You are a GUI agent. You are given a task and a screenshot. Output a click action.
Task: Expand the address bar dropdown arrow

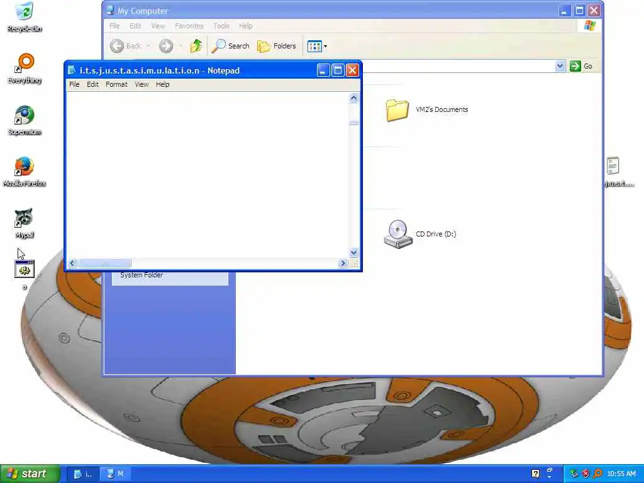point(560,66)
